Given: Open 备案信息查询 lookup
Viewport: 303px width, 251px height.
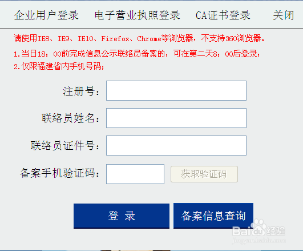Looking at the screenshot, I should pyautogui.click(x=213, y=216).
